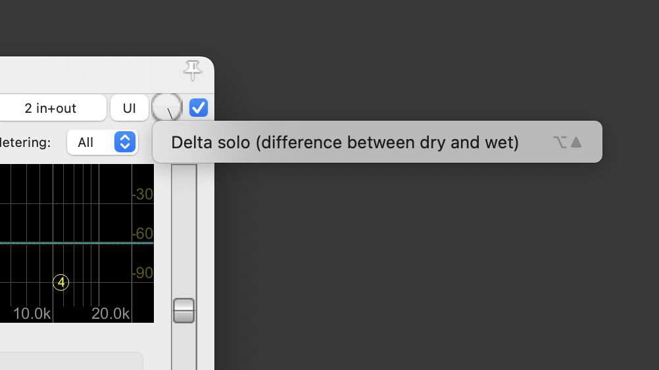Open the "2 in+out" pin routing button

(52, 108)
